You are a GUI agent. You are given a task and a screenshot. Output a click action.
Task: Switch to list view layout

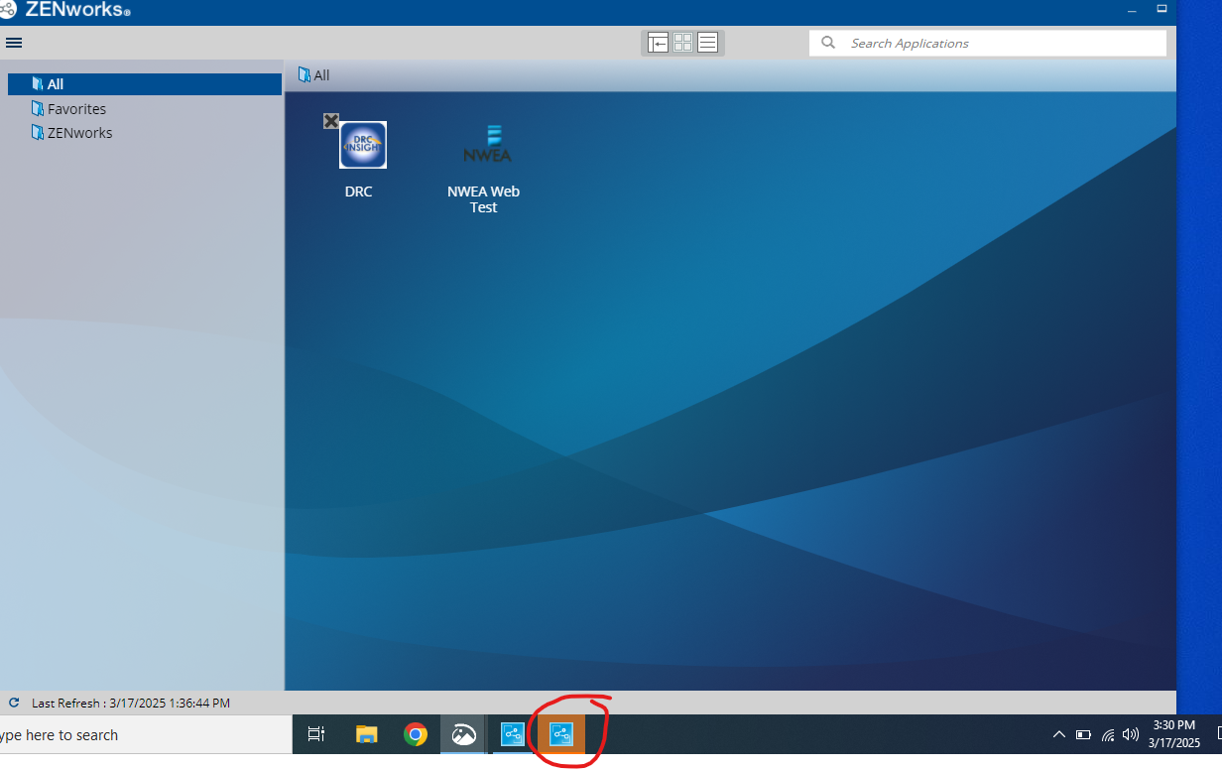click(707, 43)
